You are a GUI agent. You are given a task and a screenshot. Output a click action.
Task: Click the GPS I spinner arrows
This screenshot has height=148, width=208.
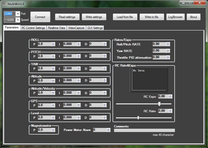click(x=79, y=105)
